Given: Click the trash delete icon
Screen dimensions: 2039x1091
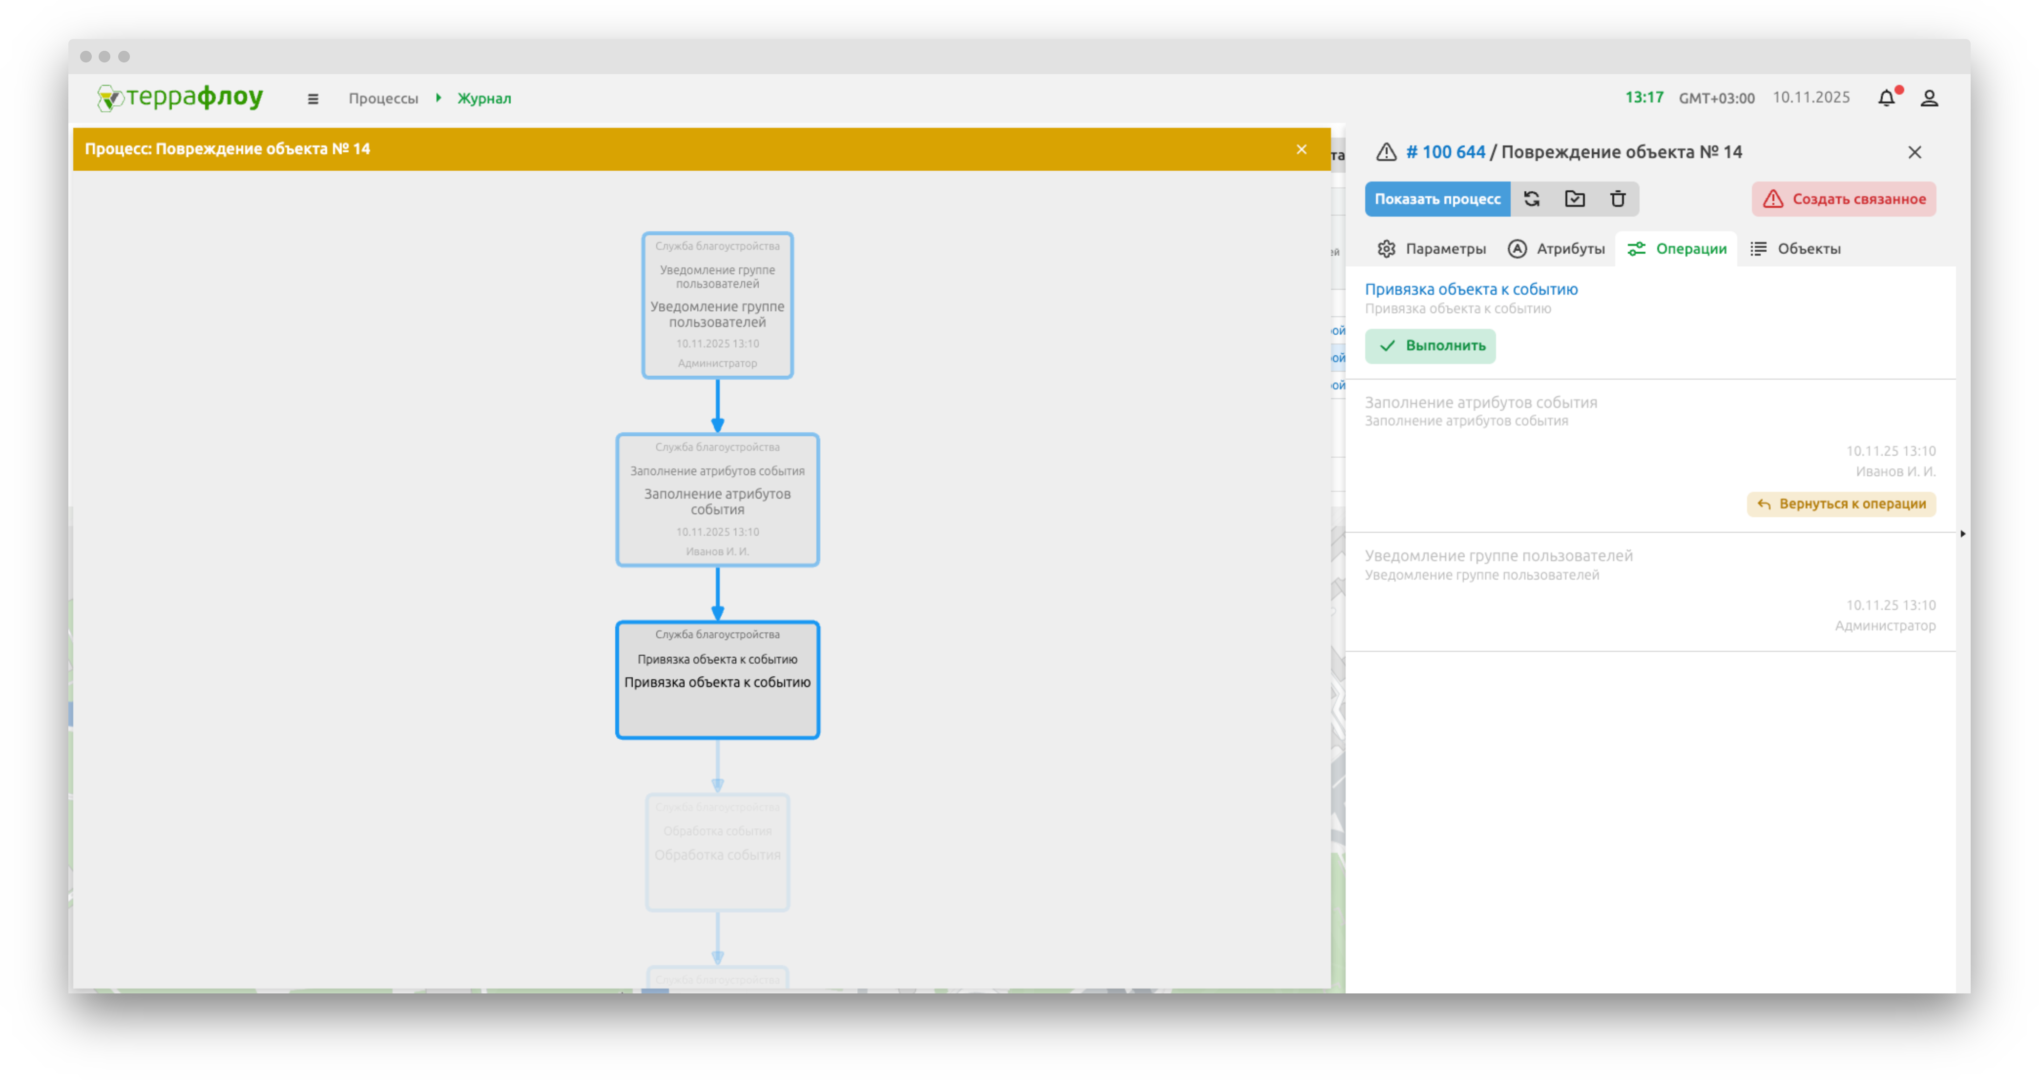Looking at the screenshot, I should point(1617,199).
